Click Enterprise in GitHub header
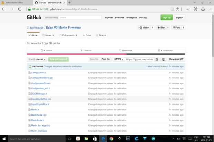 click(132, 18)
